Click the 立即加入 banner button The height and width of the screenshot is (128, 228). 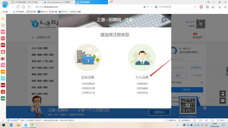[x=159, y=112]
